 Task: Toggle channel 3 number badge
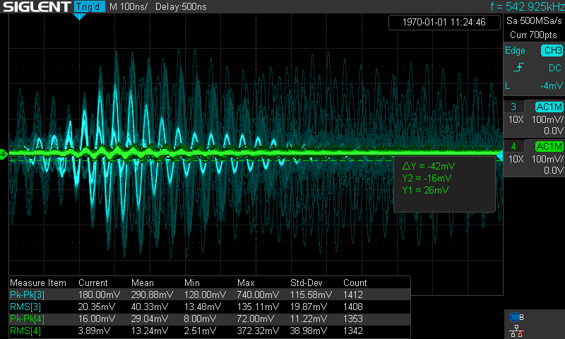pyautogui.click(x=513, y=107)
